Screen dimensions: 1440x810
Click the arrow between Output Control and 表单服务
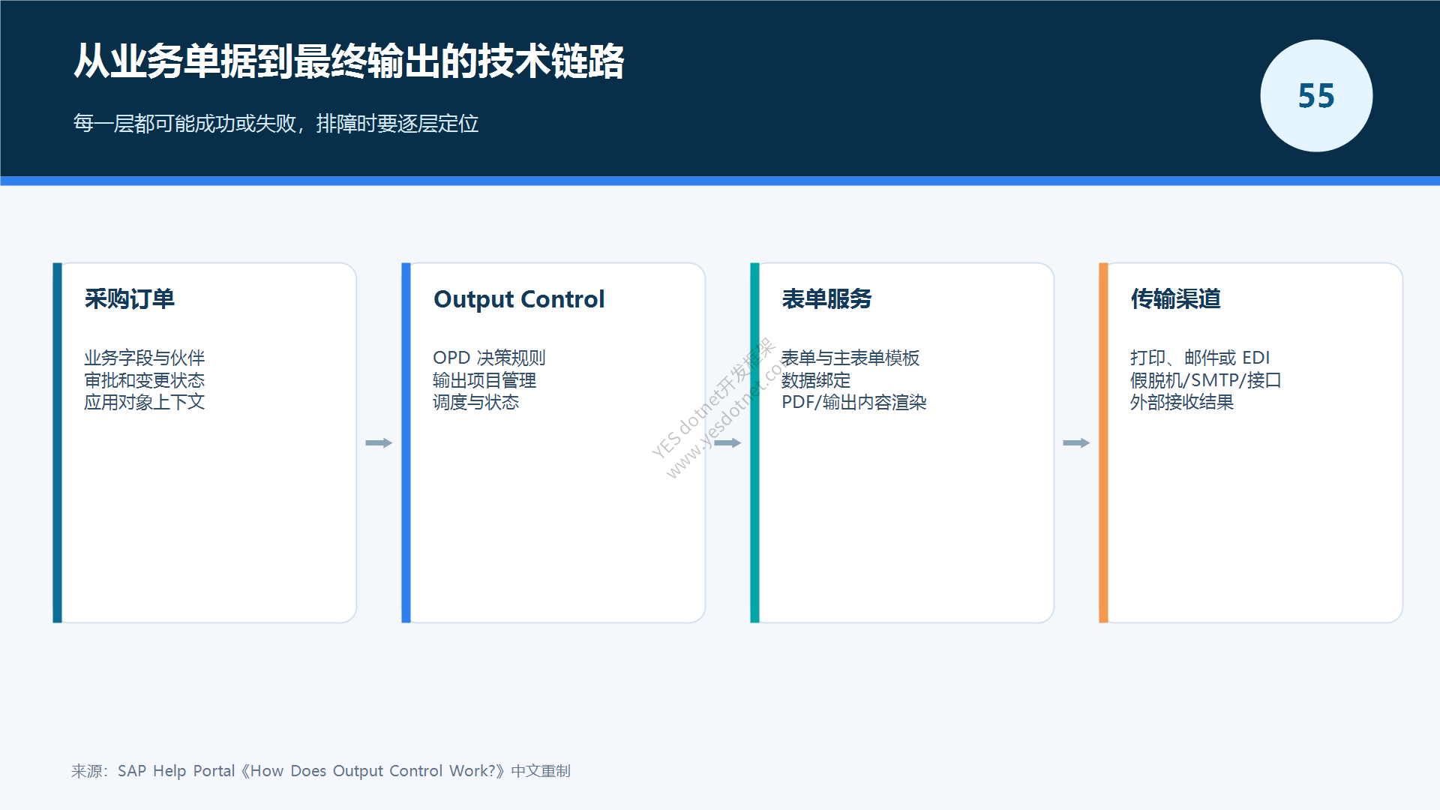pos(727,443)
